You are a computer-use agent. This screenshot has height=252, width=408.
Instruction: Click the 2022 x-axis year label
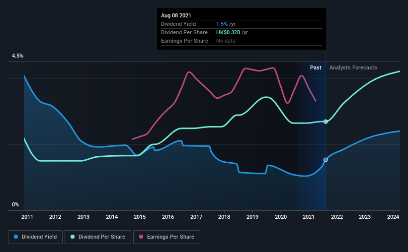[x=337, y=217]
